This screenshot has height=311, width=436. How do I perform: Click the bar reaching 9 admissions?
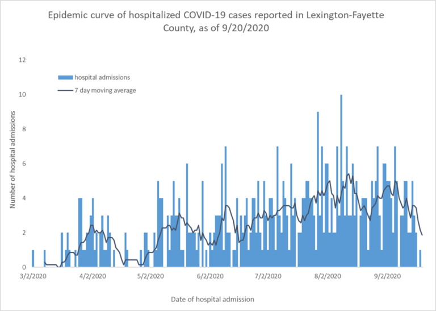318,189
